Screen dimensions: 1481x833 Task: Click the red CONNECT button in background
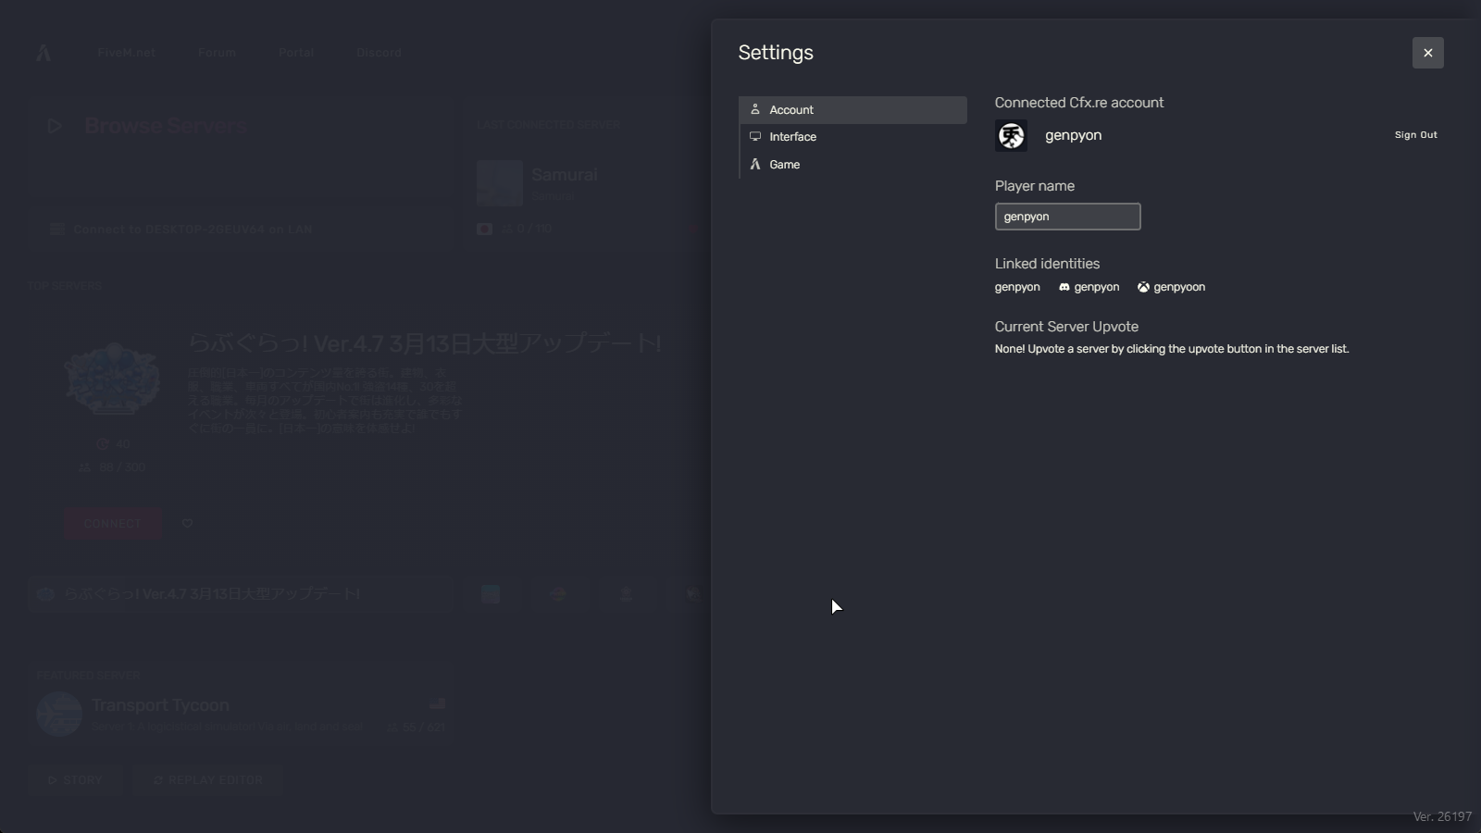click(x=113, y=524)
